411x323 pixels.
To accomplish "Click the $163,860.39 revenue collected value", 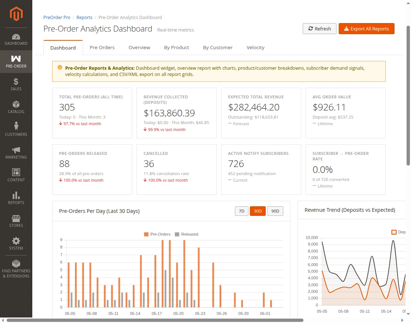I will point(169,113).
